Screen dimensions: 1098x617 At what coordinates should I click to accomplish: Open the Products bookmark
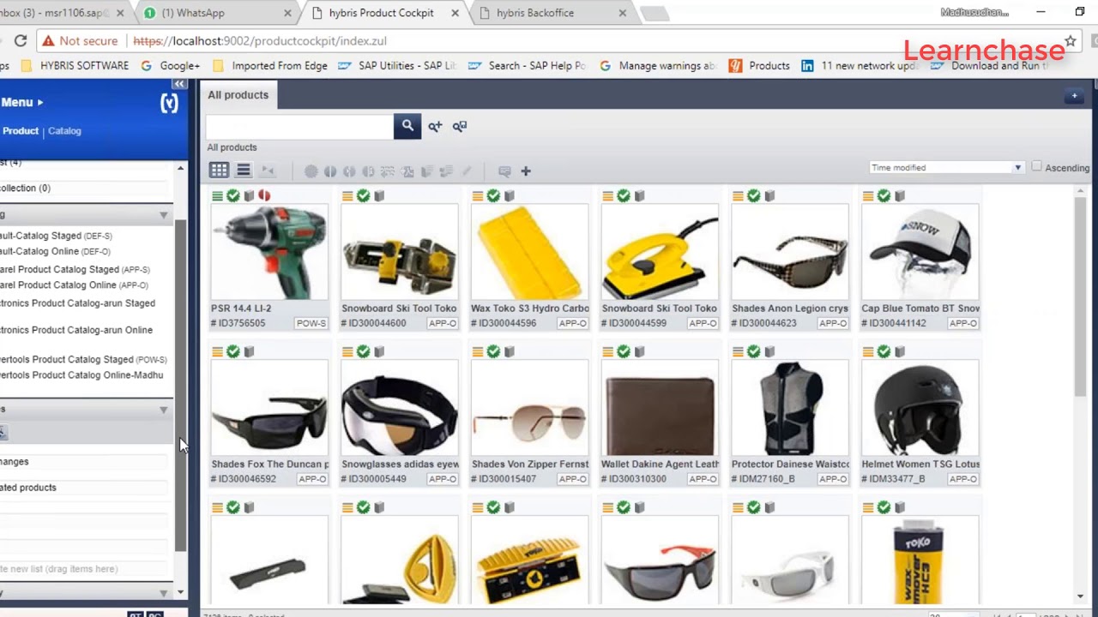click(760, 65)
